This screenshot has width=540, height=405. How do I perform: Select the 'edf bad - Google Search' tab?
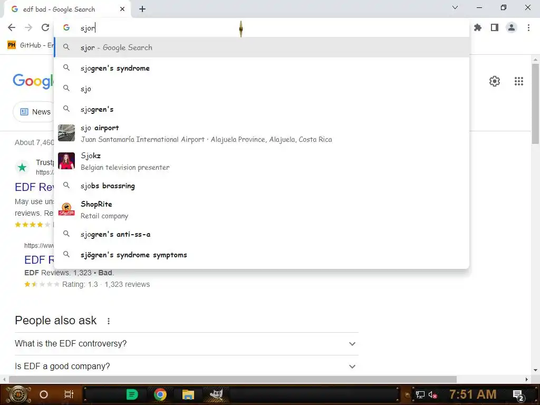pyautogui.click(x=67, y=9)
